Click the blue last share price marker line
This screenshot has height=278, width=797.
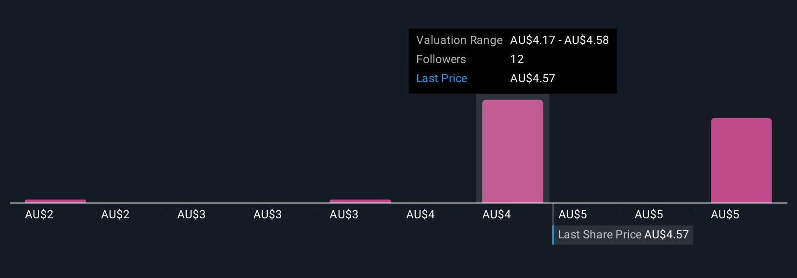point(553,224)
